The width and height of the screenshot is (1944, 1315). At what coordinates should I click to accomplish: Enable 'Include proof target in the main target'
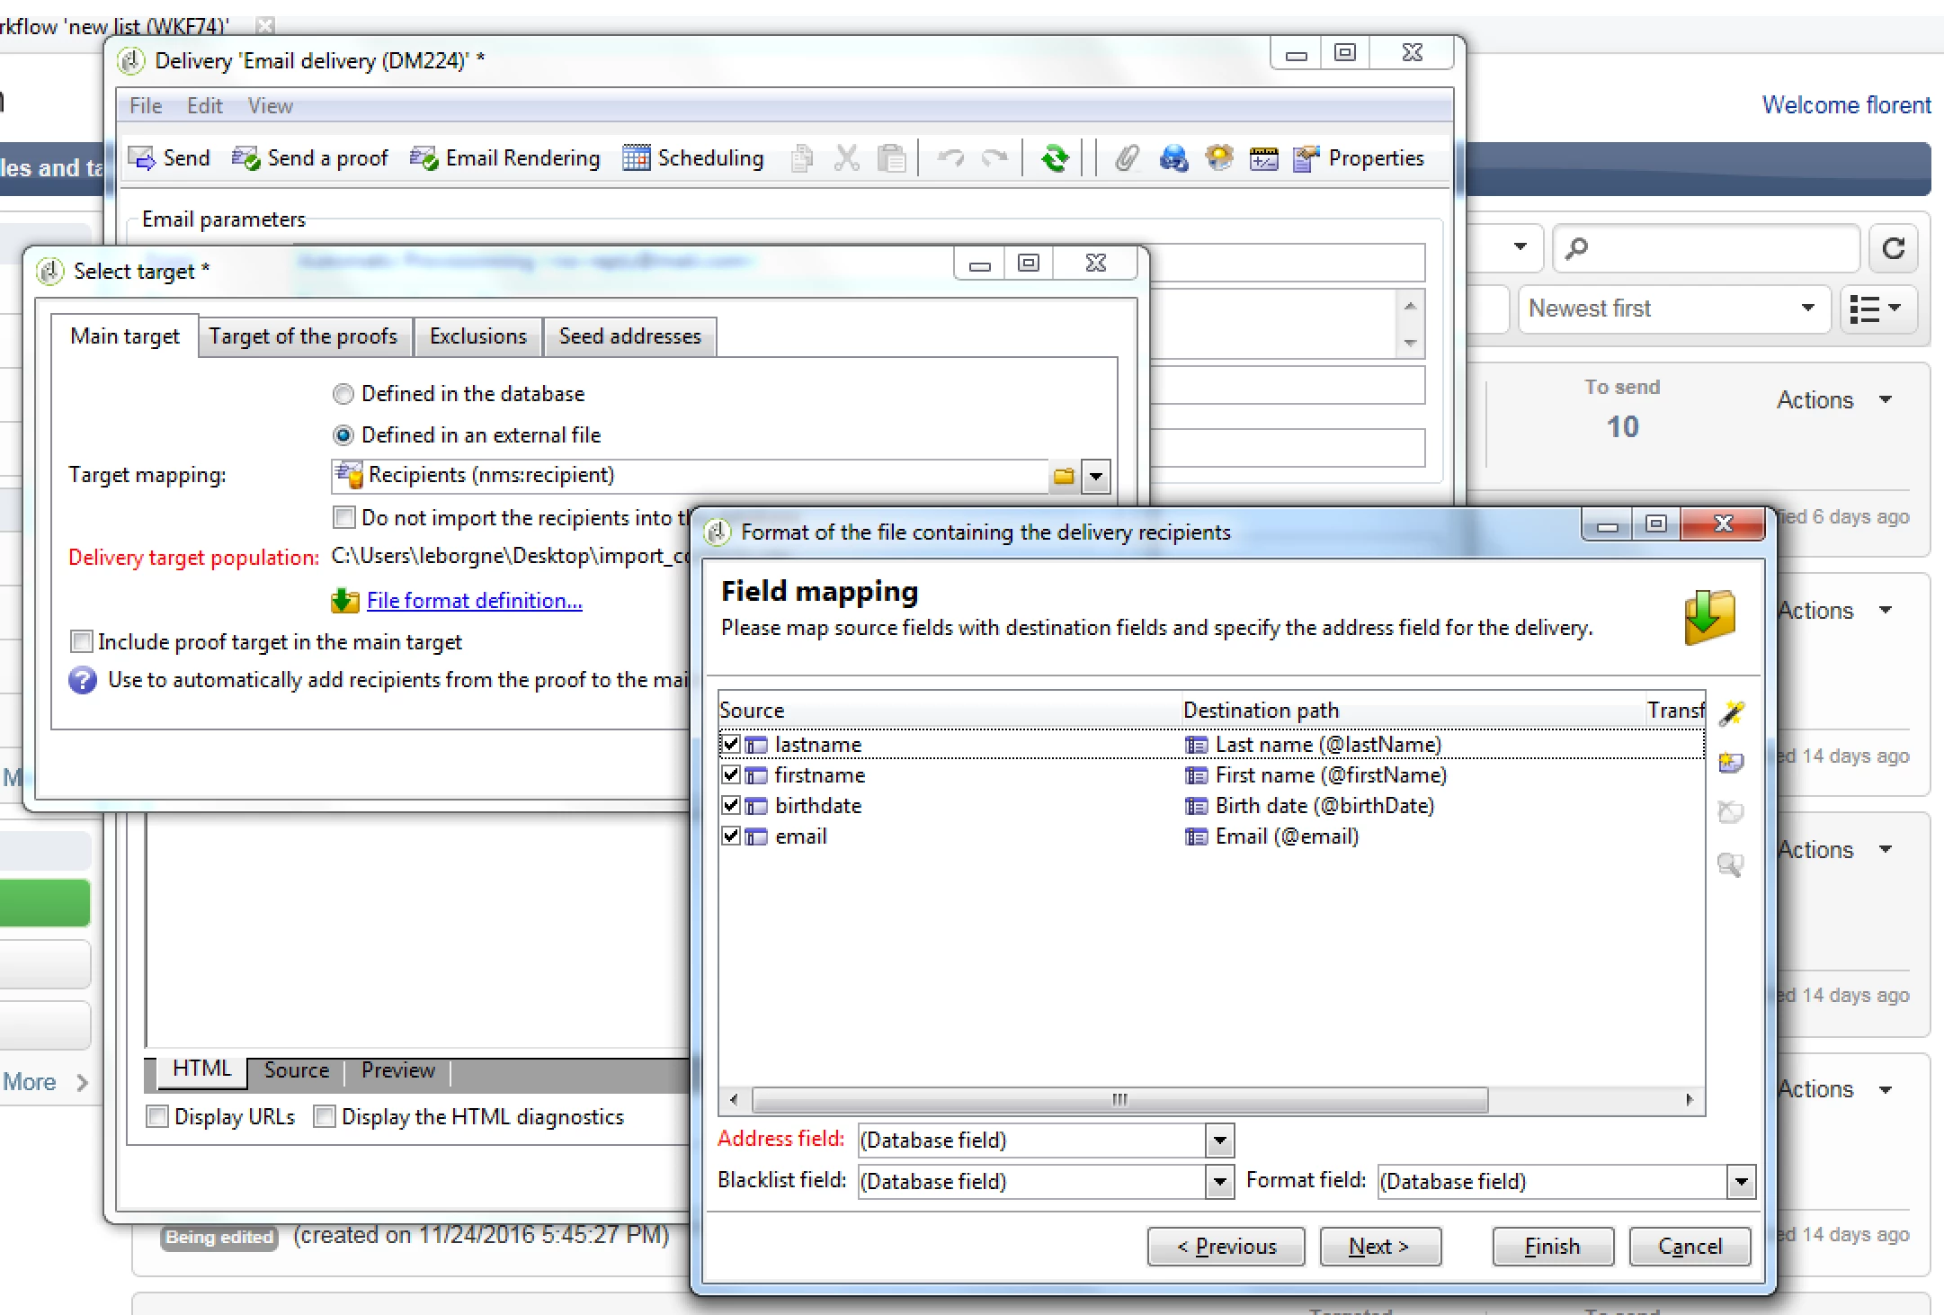click(82, 642)
